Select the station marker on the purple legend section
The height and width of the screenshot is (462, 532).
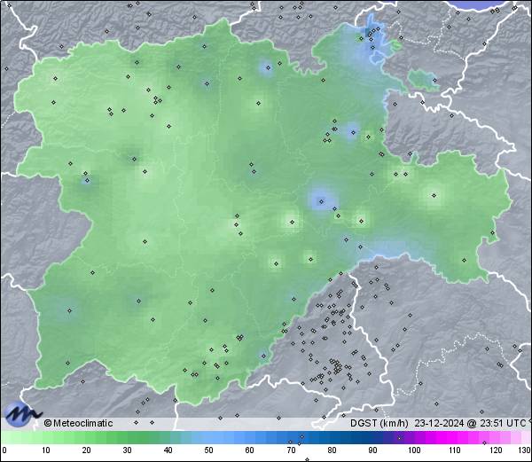[x=399, y=438]
